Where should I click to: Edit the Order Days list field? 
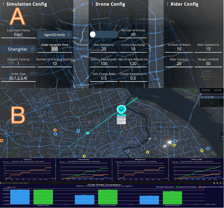tap(18, 78)
